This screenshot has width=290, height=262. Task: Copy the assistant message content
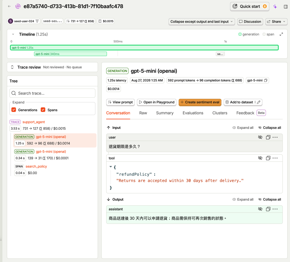click(x=268, y=209)
